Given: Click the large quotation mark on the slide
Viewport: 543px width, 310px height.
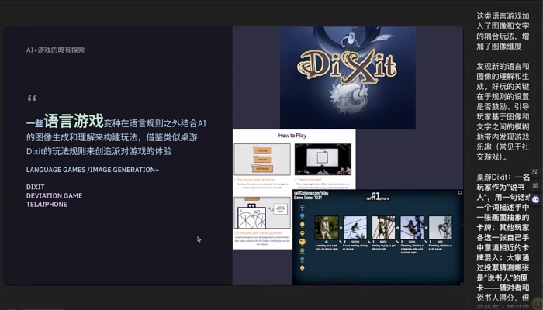Looking at the screenshot, I should 32,99.
